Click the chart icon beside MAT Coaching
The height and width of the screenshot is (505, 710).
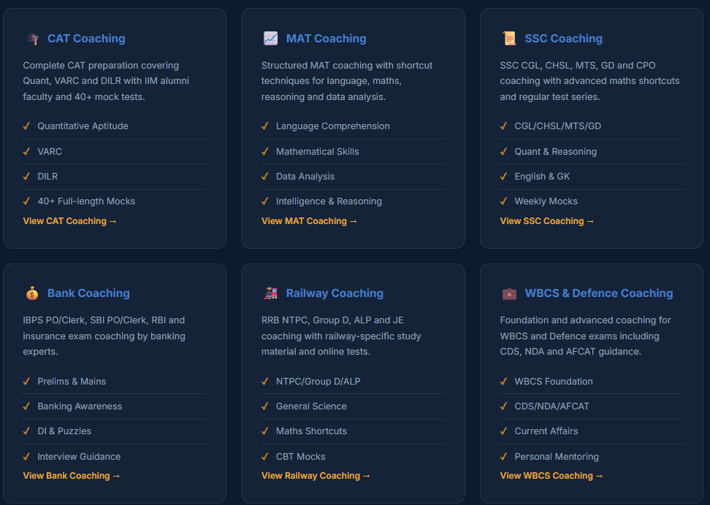[271, 39]
